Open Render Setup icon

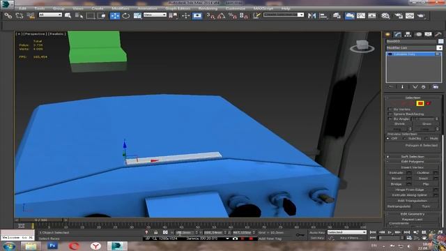pos(399,15)
